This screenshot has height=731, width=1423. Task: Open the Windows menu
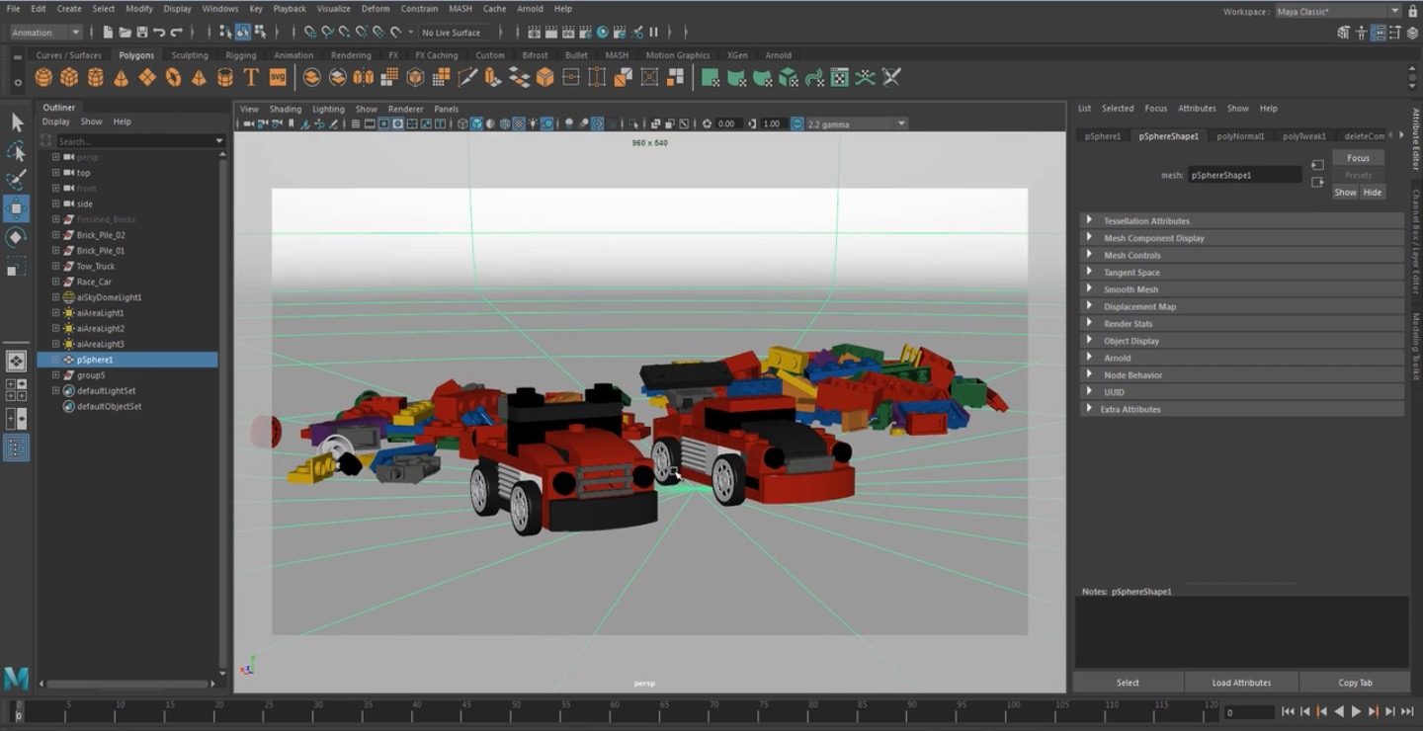(x=219, y=9)
